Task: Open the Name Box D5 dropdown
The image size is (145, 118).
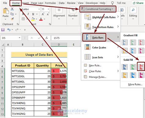Action: [x=20, y=38]
